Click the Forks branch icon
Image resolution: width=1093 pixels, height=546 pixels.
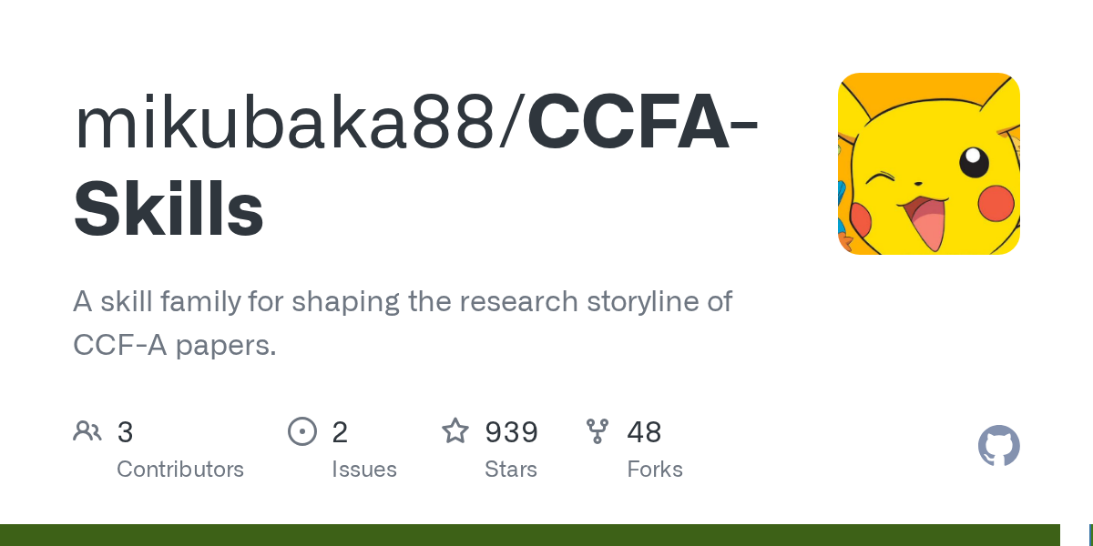point(598,430)
